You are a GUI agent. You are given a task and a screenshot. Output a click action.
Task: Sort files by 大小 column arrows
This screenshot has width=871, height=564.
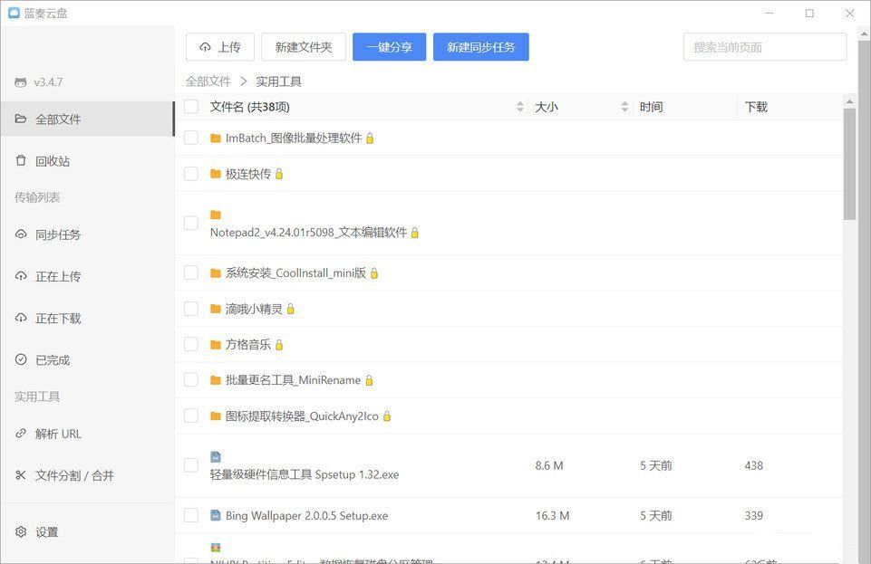(x=624, y=107)
